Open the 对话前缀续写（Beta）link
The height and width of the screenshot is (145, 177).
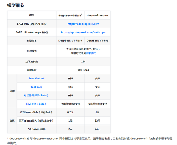point(36,95)
